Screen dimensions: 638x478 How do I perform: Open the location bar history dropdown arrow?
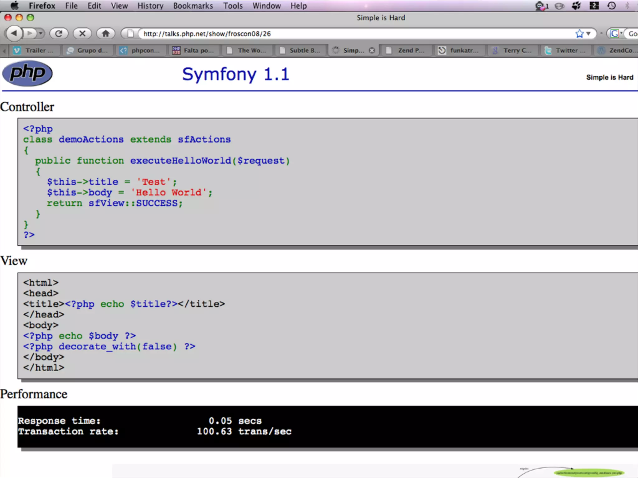pyautogui.click(x=588, y=34)
